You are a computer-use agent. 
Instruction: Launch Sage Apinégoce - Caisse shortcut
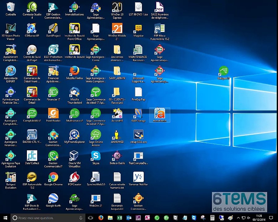tap(96, 53)
